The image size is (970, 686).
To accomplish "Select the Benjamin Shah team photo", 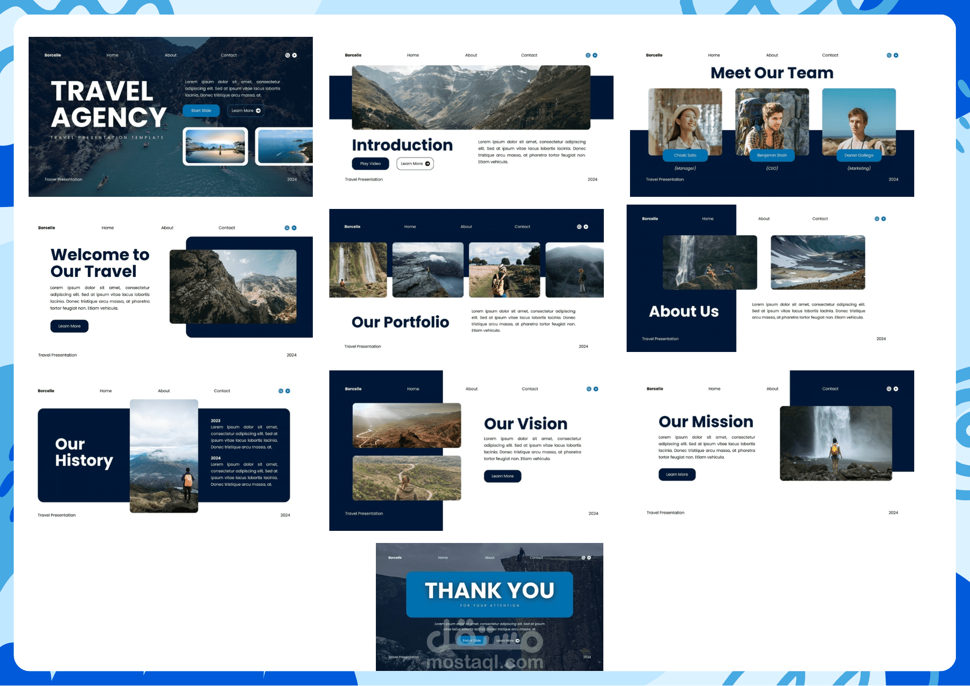I will click(772, 121).
